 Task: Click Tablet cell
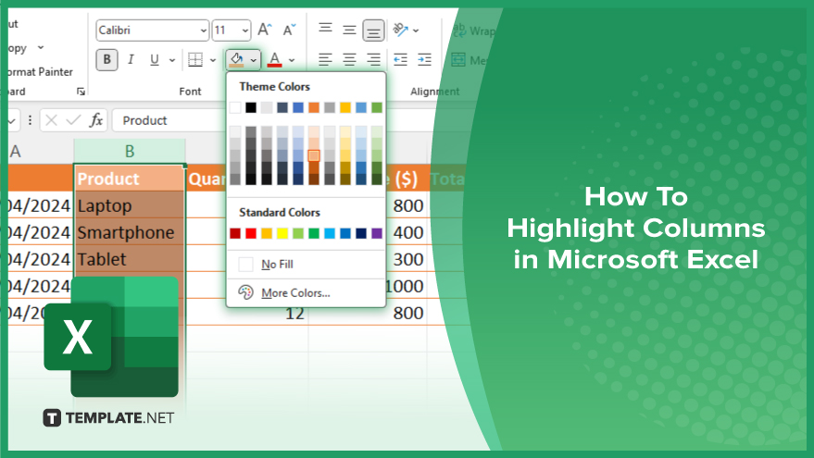coord(130,259)
